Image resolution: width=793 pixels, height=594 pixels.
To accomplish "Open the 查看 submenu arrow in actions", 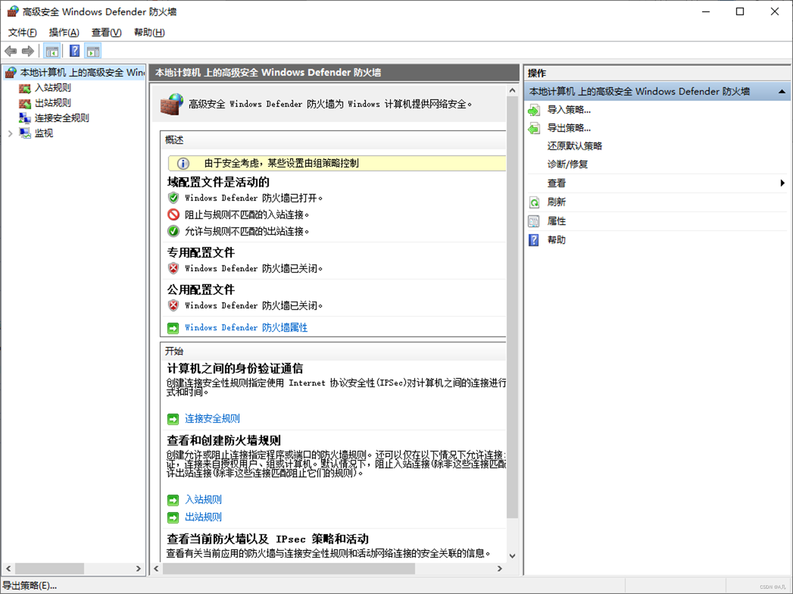I will point(782,183).
